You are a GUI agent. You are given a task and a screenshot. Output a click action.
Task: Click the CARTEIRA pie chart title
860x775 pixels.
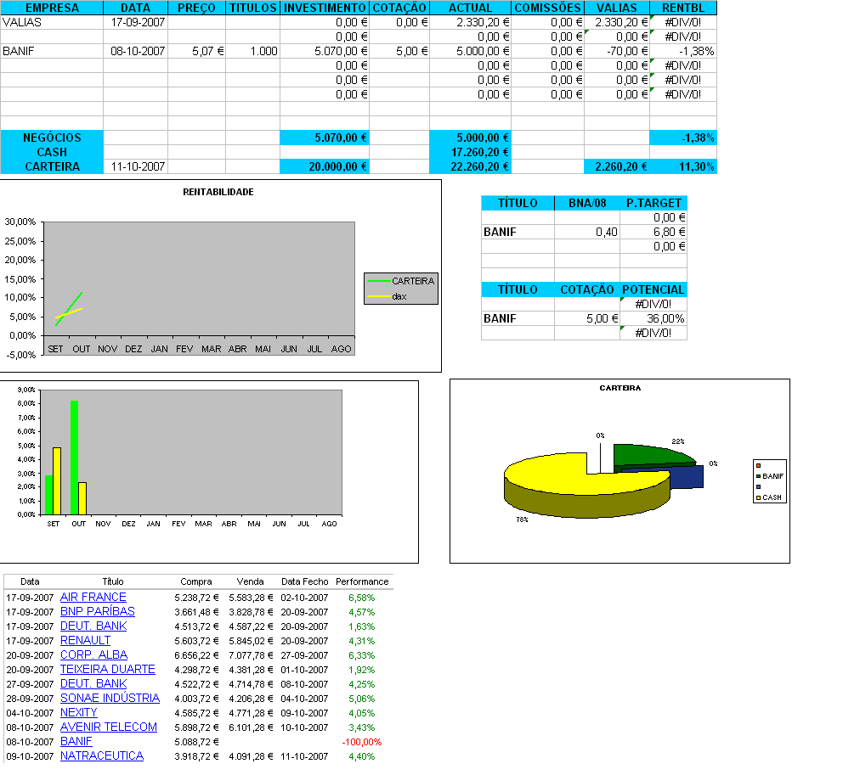(620, 388)
